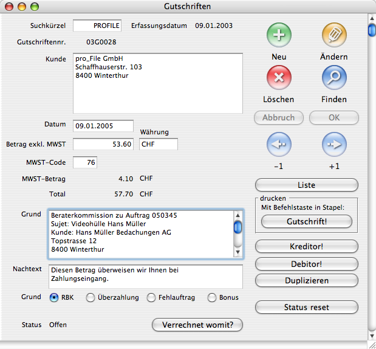Open search with the Finden magnifier icon
The image size is (376, 349).
pyautogui.click(x=333, y=78)
